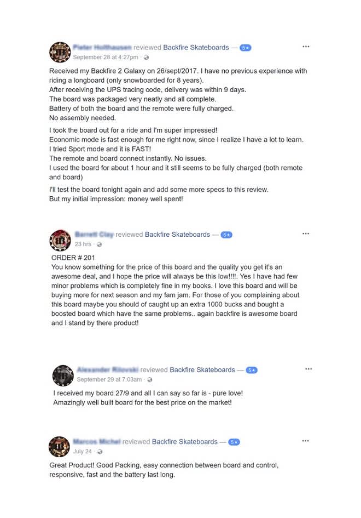361x518 pixels.
Task: Open the Backfire Skateboards link in the '23 hrs' review
Action: click(x=177, y=234)
